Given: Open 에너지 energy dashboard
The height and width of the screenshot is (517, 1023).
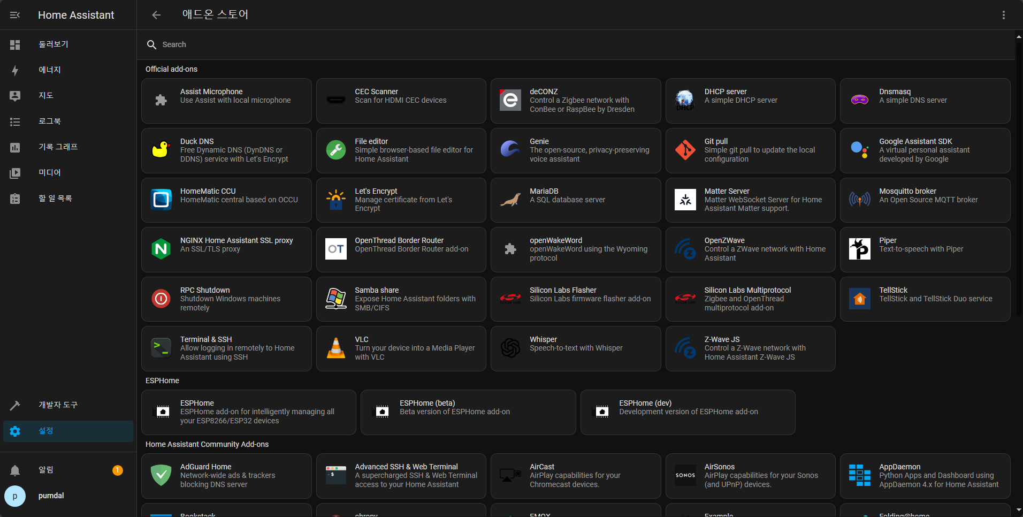Looking at the screenshot, I should click(68, 70).
